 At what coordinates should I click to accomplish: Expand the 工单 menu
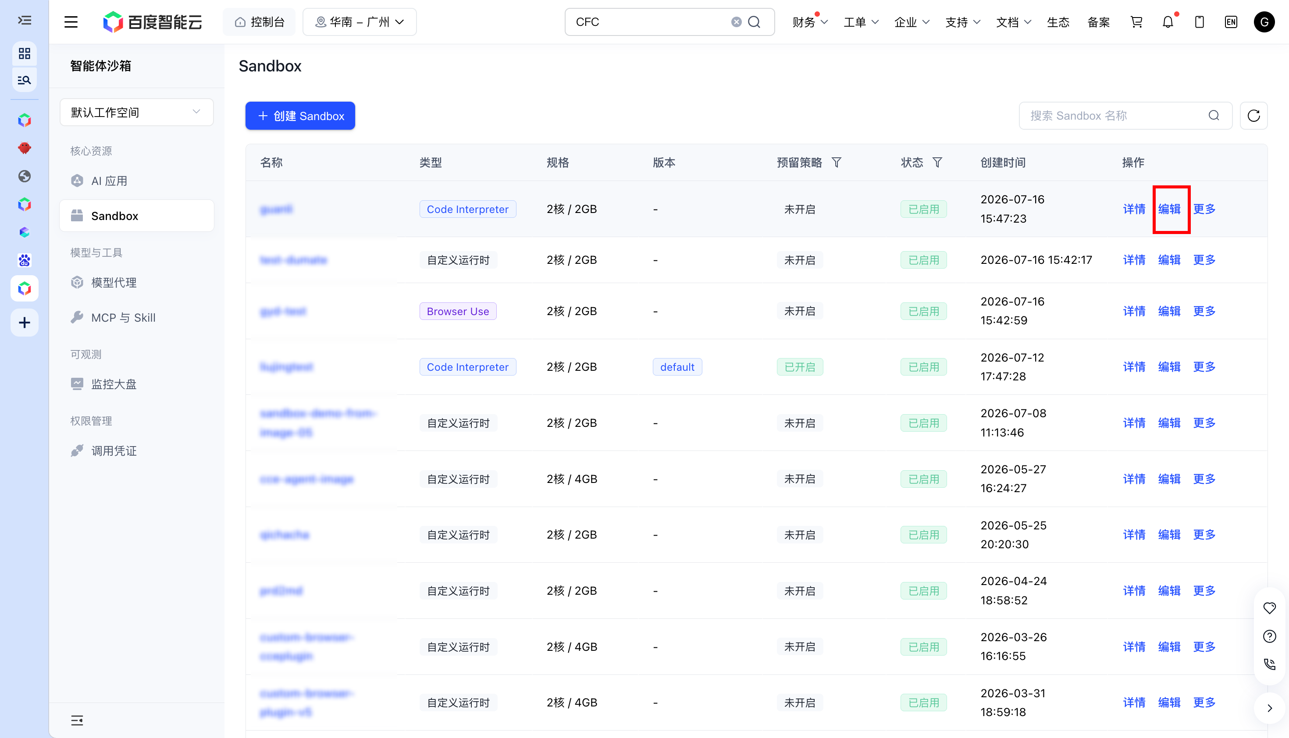tap(861, 22)
